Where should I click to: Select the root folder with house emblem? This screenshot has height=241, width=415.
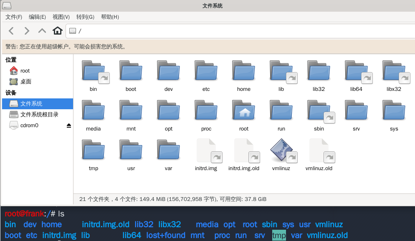(x=243, y=116)
